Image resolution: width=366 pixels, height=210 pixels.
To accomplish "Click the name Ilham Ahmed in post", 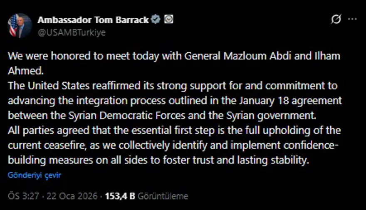I will [x=25, y=71].
